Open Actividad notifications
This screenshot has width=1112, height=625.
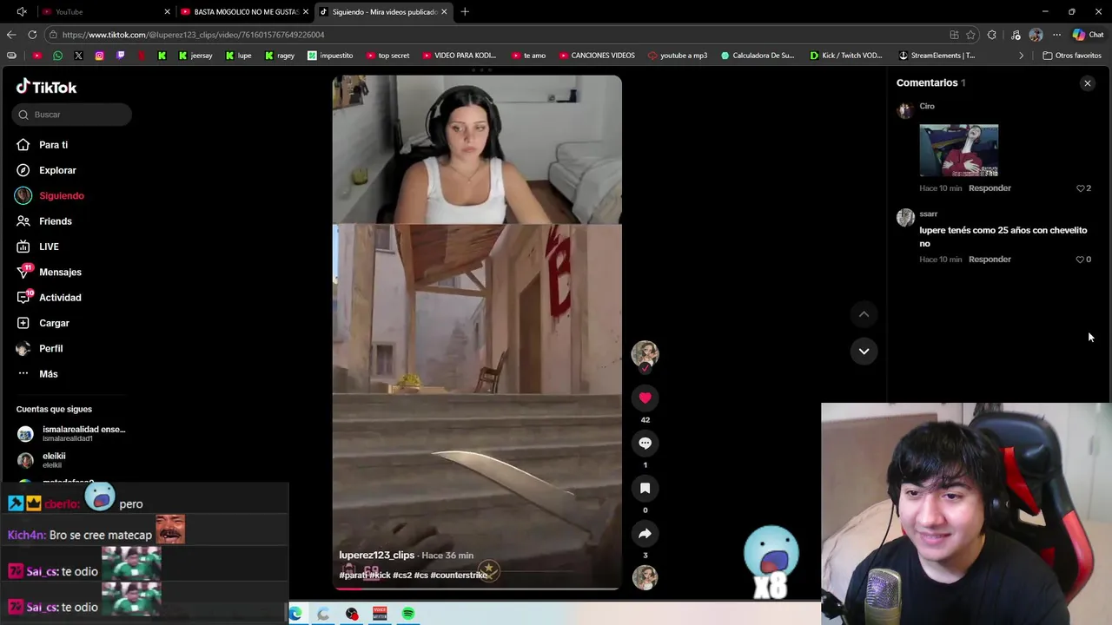(60, 298)
